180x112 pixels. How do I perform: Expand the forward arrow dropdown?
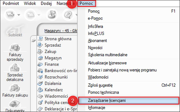click(x=39, y=15)
